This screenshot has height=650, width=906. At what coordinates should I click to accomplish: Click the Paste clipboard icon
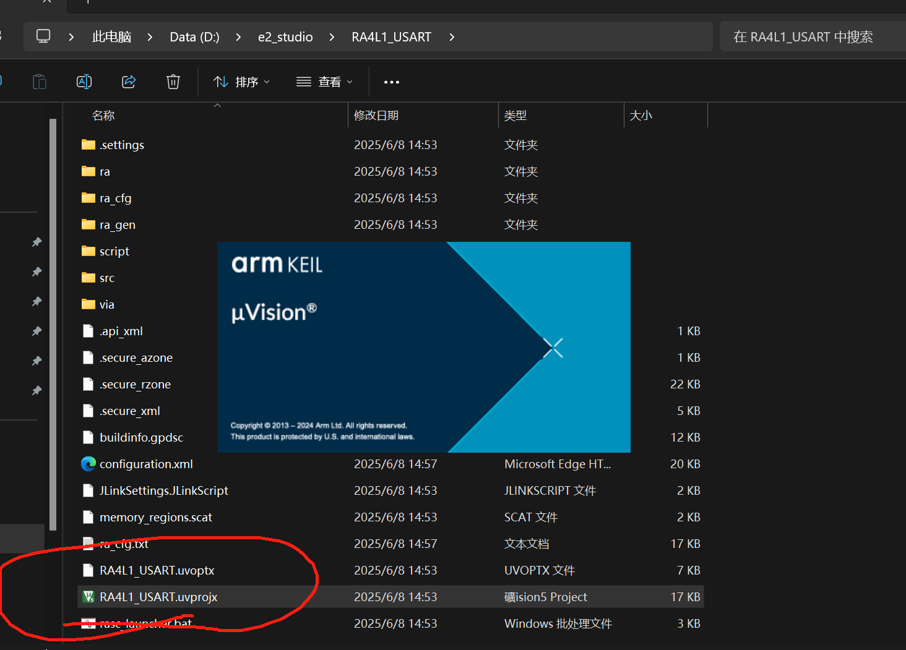(40, 82)
